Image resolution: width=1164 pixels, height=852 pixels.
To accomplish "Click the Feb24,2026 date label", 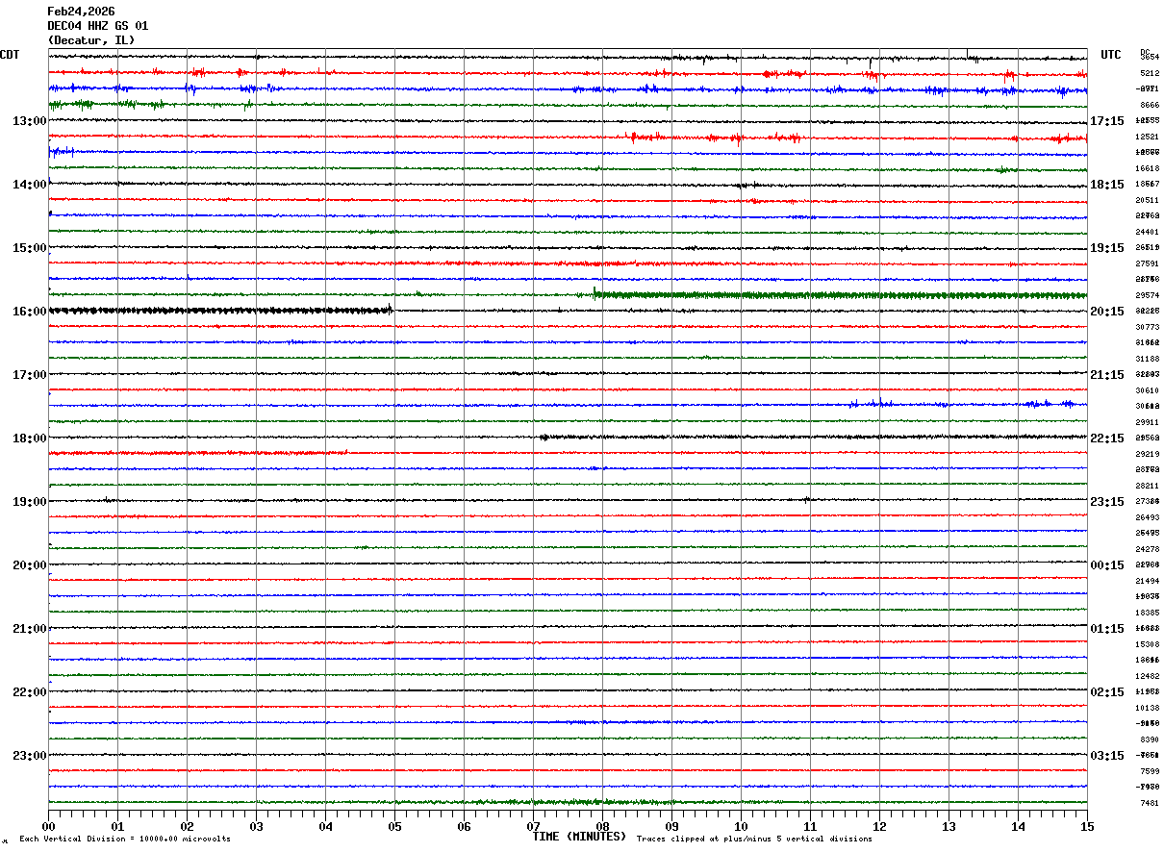I will pyautogui.click(x=81, y=12).
